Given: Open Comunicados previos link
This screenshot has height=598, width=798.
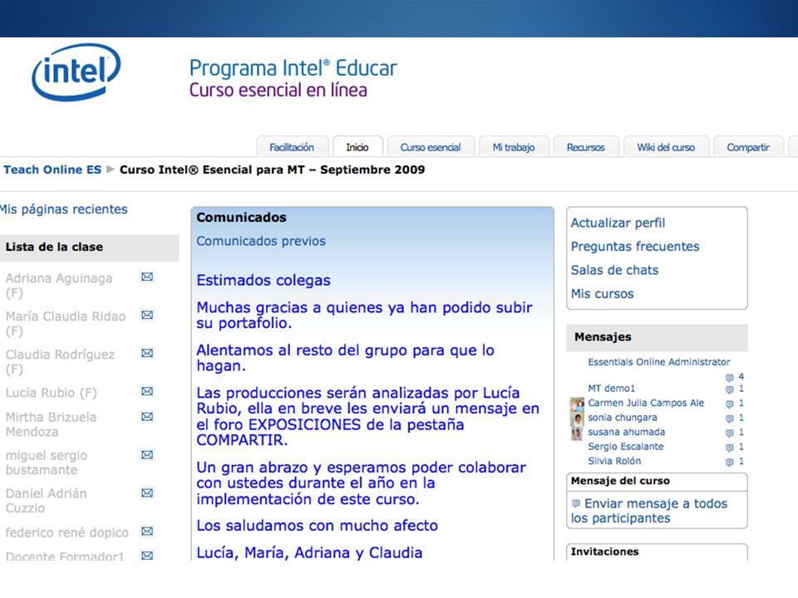Looking at the screenshot, I should click(261, 241).
